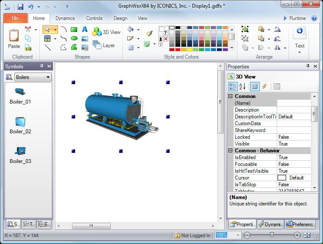Click the Layer icon in Shapes
Viewport: 323px width, 244px height.
104,45
